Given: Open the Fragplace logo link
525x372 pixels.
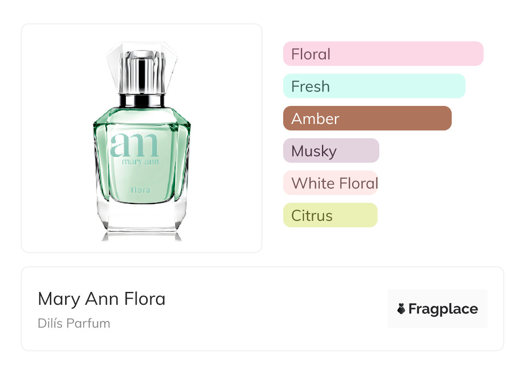Looking at the screenshot, I should (x=437, y=309).
